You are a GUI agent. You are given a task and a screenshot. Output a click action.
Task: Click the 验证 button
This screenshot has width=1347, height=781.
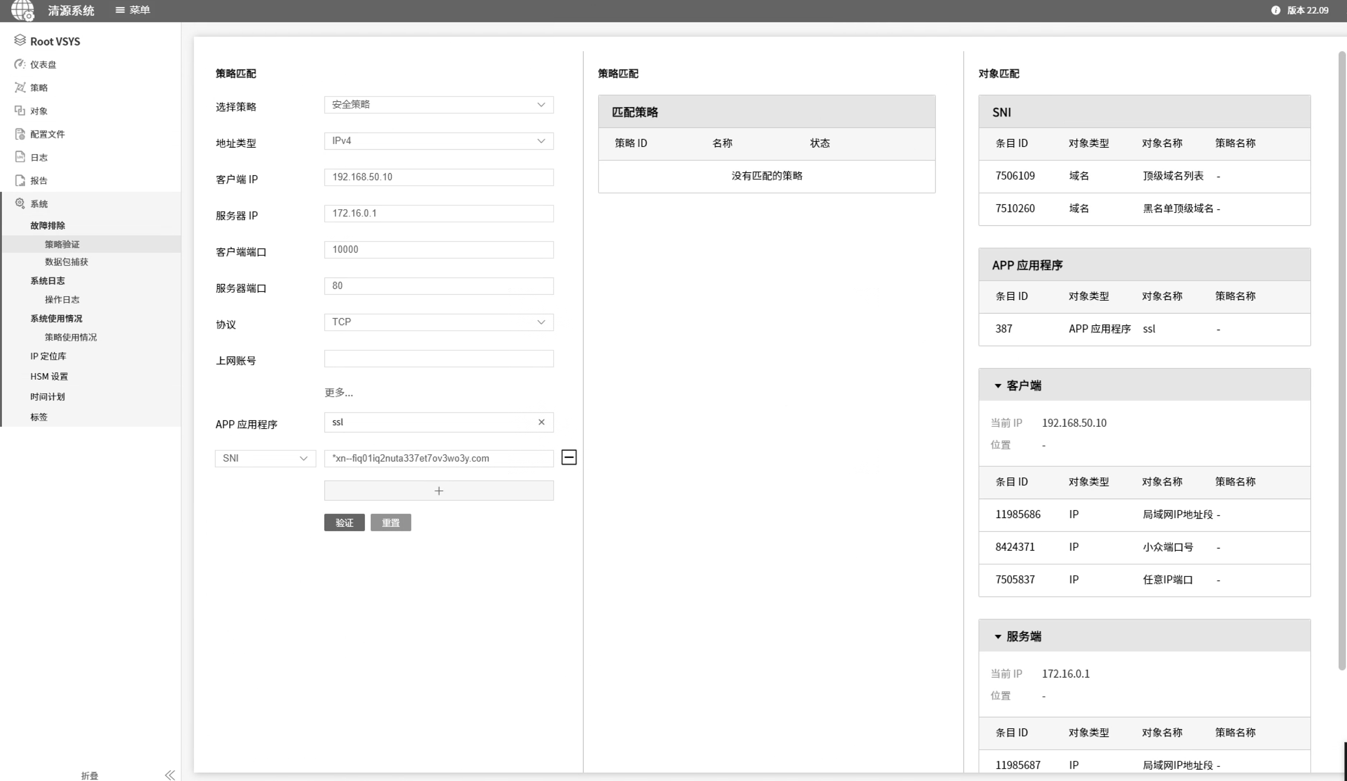click(x=344, y=523)
